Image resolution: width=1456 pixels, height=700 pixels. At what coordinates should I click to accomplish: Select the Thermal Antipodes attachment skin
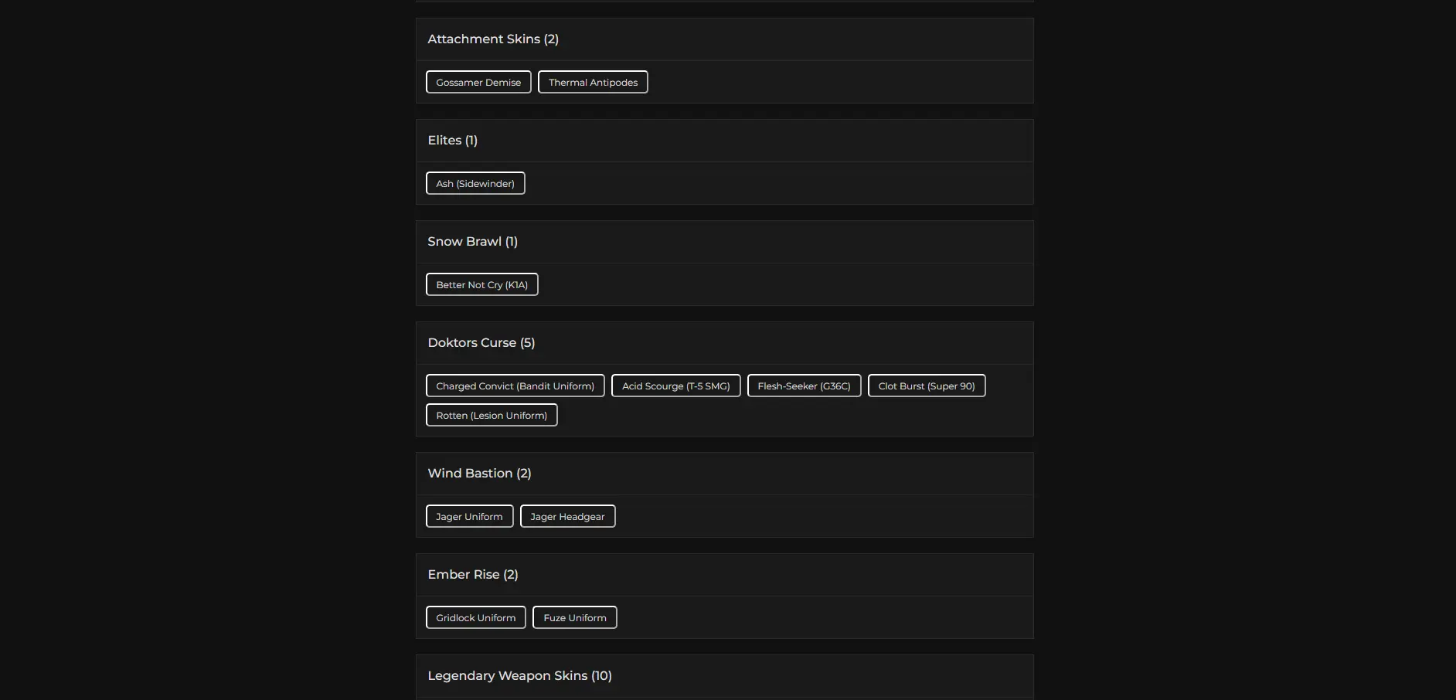coord(593,82)
